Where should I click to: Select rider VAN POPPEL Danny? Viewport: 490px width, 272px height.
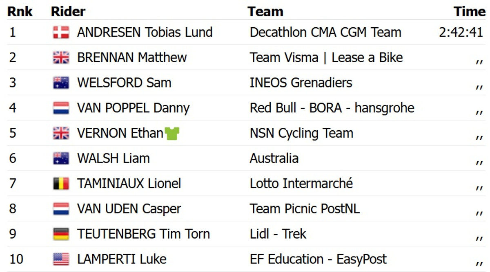tap(133, 108)
